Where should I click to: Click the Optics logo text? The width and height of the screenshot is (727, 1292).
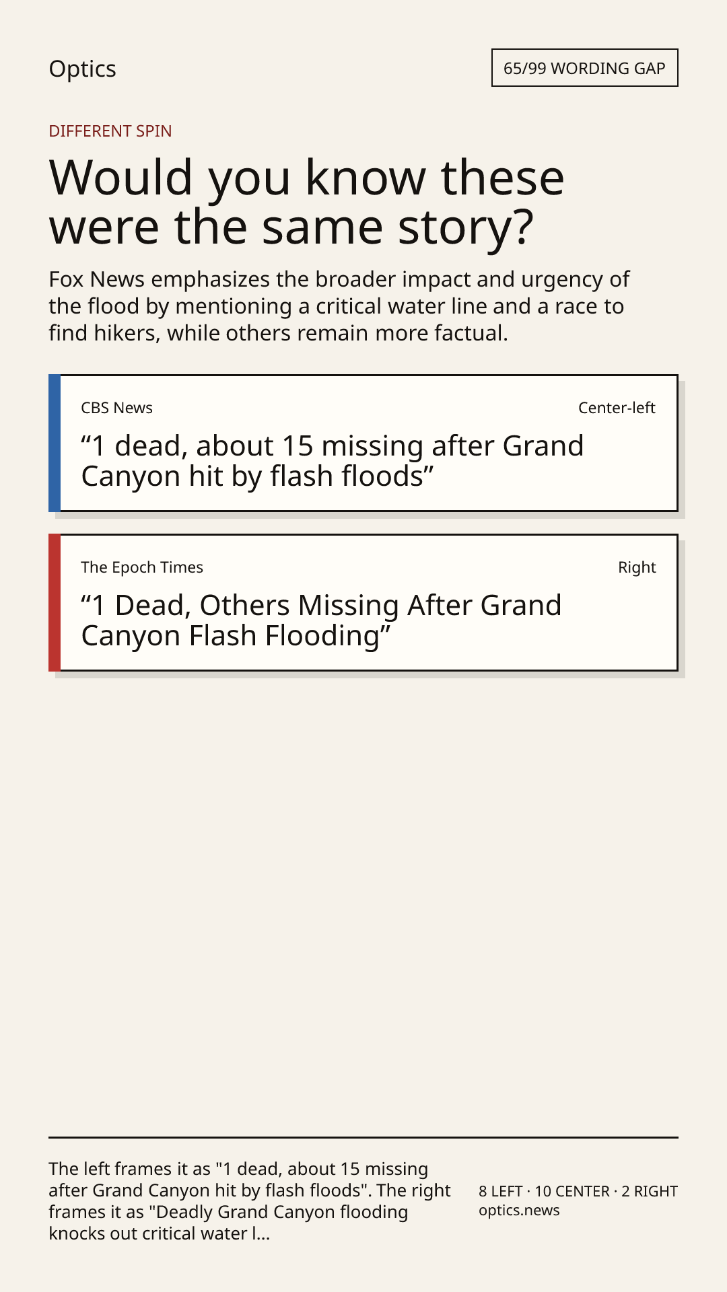point(82,69)
